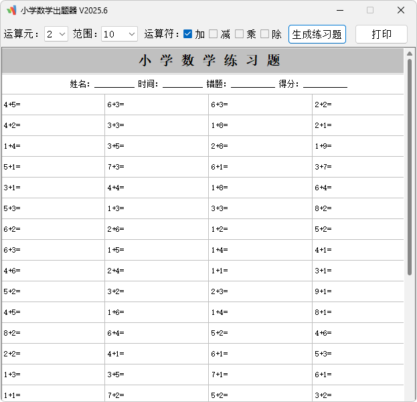The image size is (417, 402).
Task: Select the problem 3+7=
Action: 323,167
